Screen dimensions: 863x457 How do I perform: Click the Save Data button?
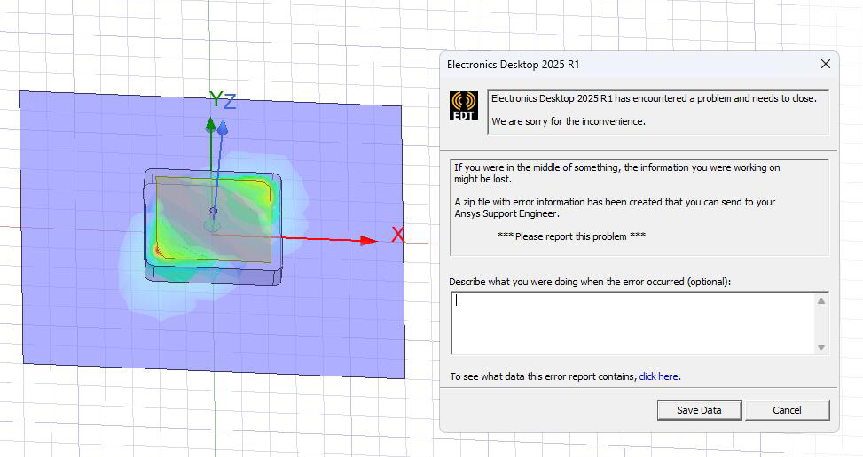[x=699, y=410]
